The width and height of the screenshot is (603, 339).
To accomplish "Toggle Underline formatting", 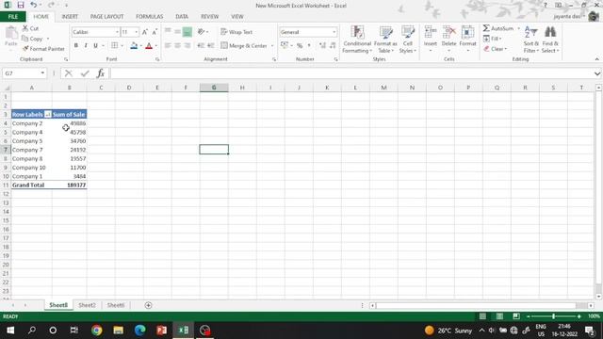I will pos(95,45).
